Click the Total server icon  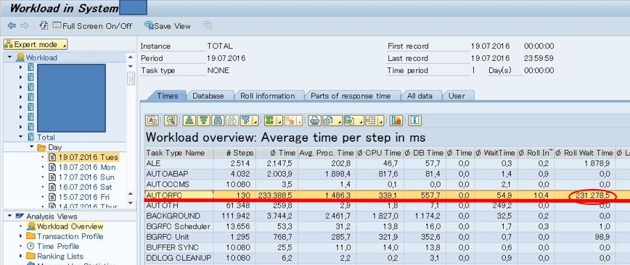click(30, 137)
